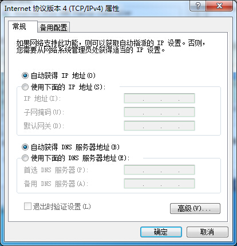Click the 备用 DNS 服务器 field
The width and height of the screenshot is (237, 246).
(x=159, y=184)
